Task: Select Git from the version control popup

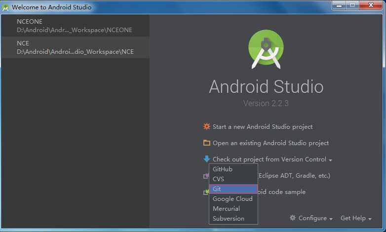Action: [233, 189]
